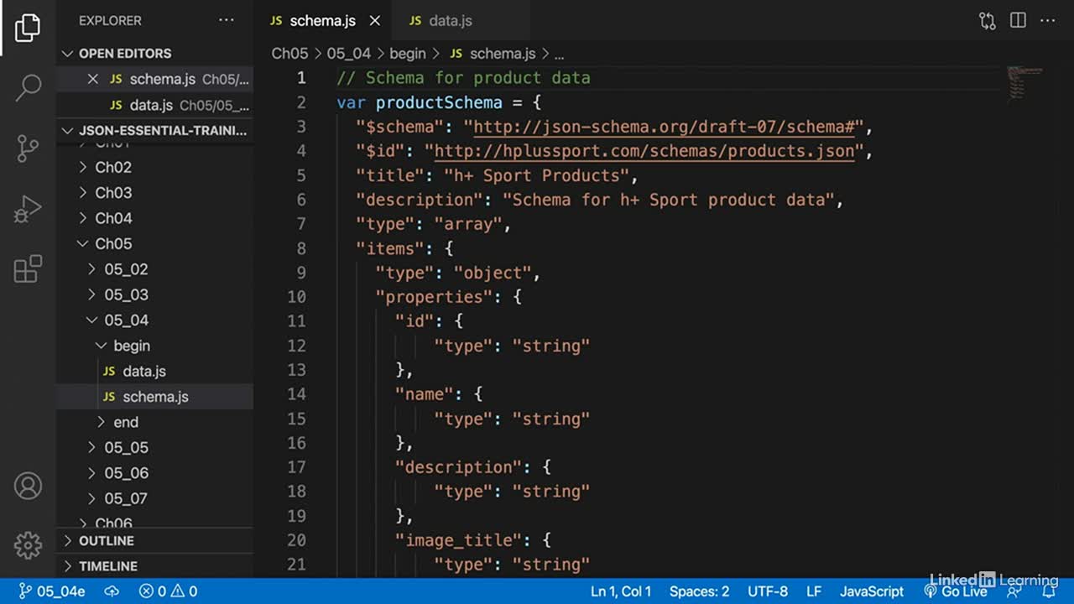Open the Manage gear menu
Viewport: 1074px width, 604px height.
click(28, 544)
